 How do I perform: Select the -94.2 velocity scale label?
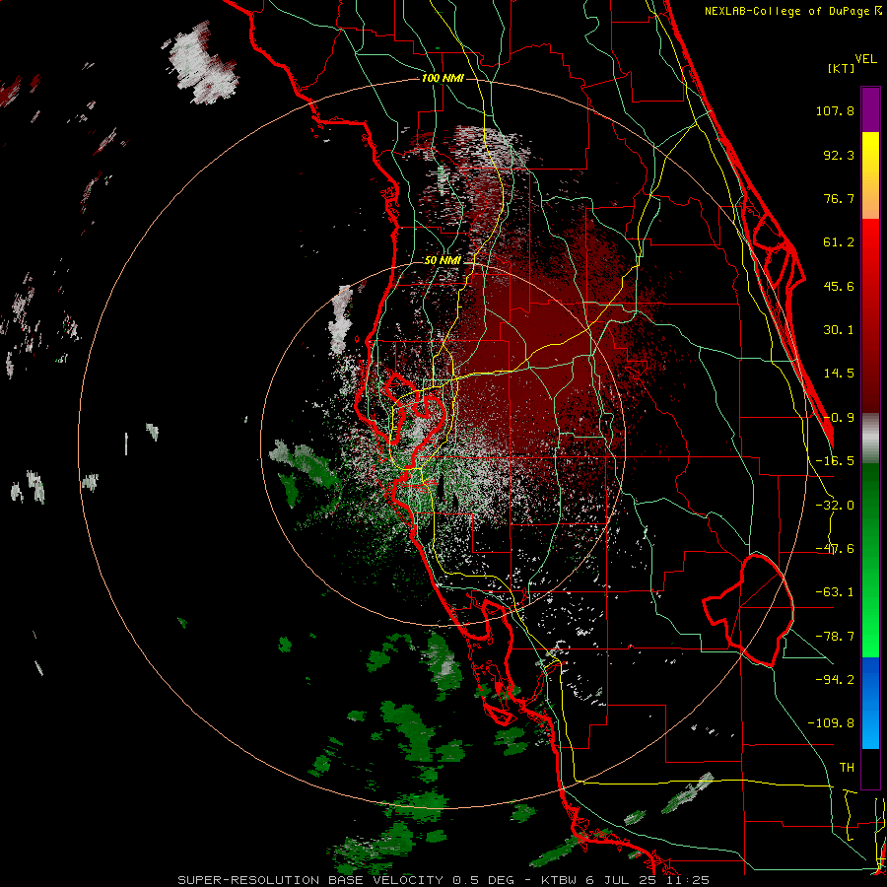[x=835, y=679]
